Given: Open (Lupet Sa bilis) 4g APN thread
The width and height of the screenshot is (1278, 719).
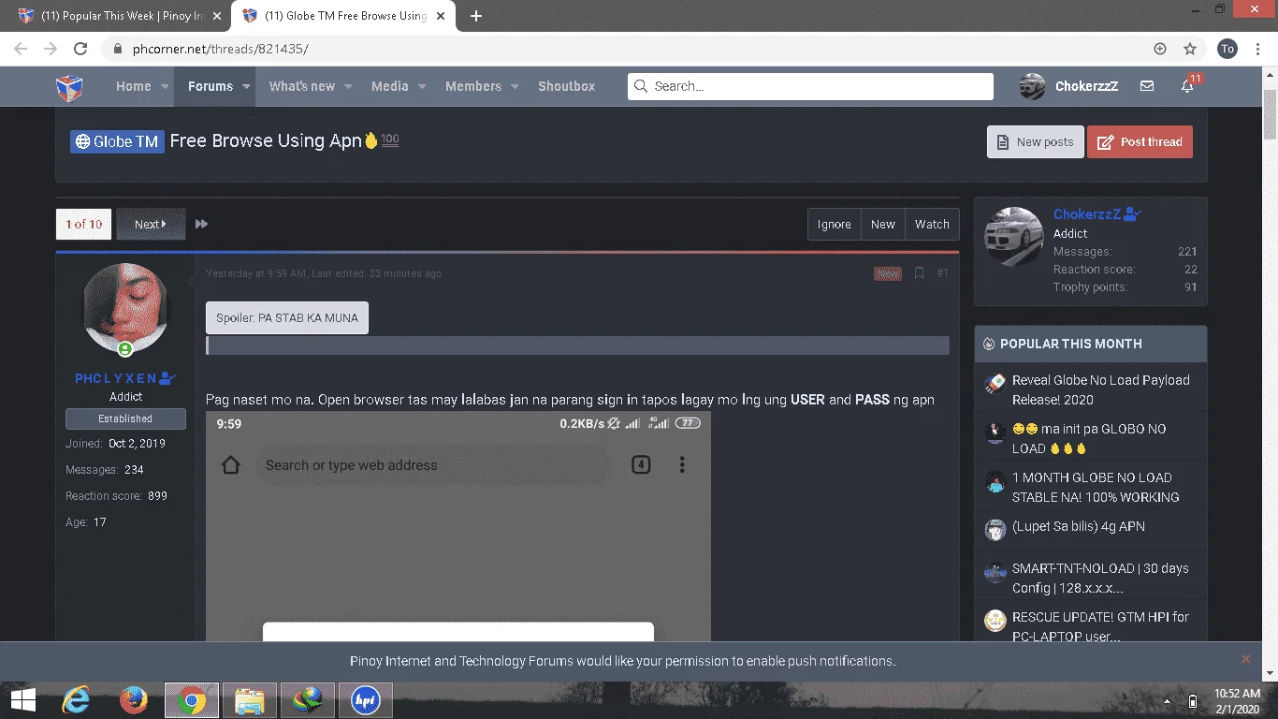Looking at the screenshot, I should pos(1079,526).
